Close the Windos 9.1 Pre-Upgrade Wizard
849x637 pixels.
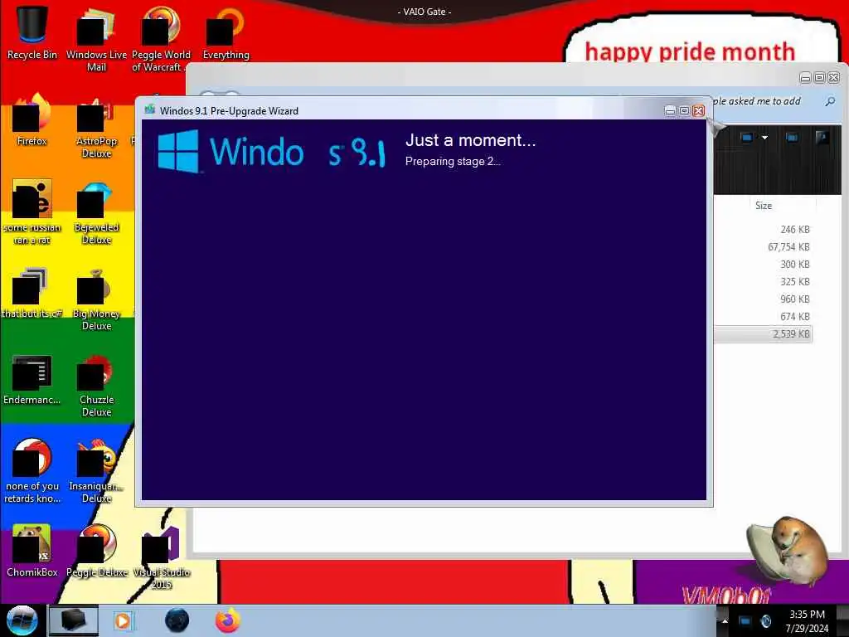tap(698, 110)
